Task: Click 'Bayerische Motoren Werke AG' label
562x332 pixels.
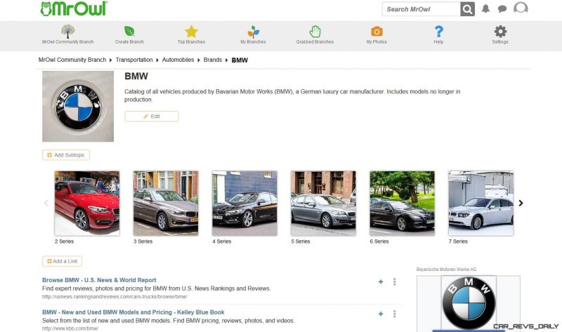Action: (446, 270)
